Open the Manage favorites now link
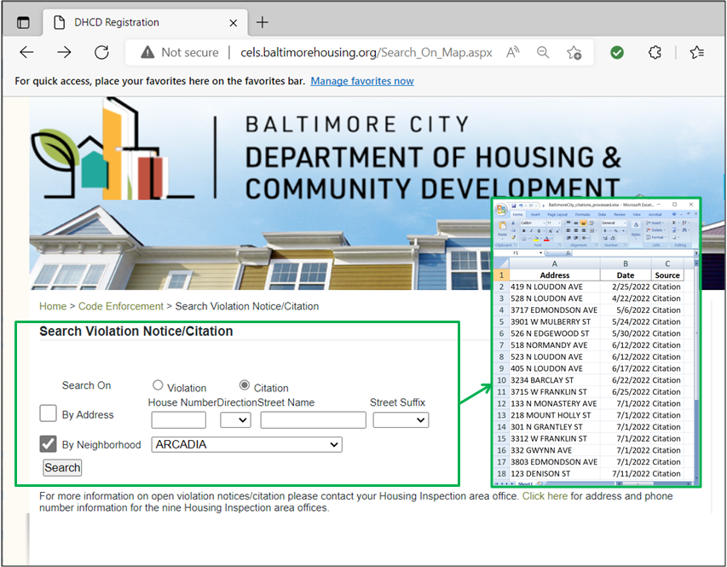 coord(361,81)
